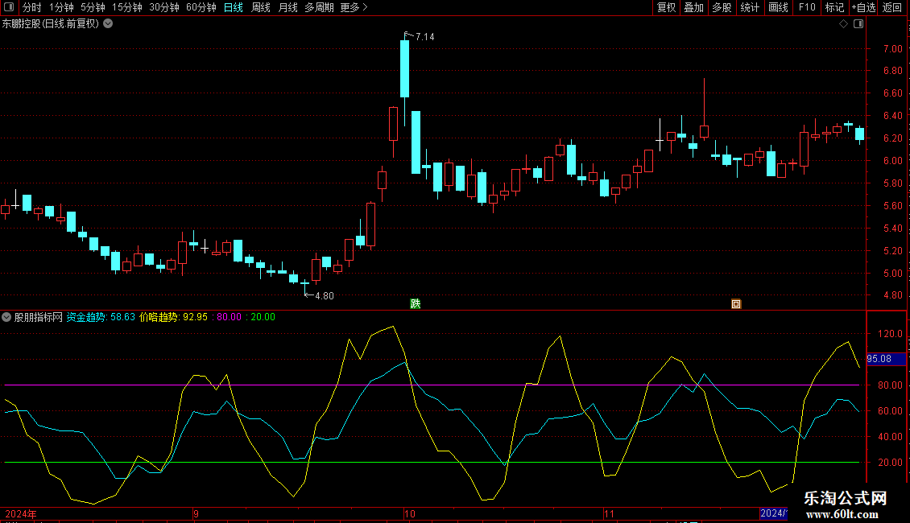
Task: Open 多周期 multi-period view
Action: [319, 7]
